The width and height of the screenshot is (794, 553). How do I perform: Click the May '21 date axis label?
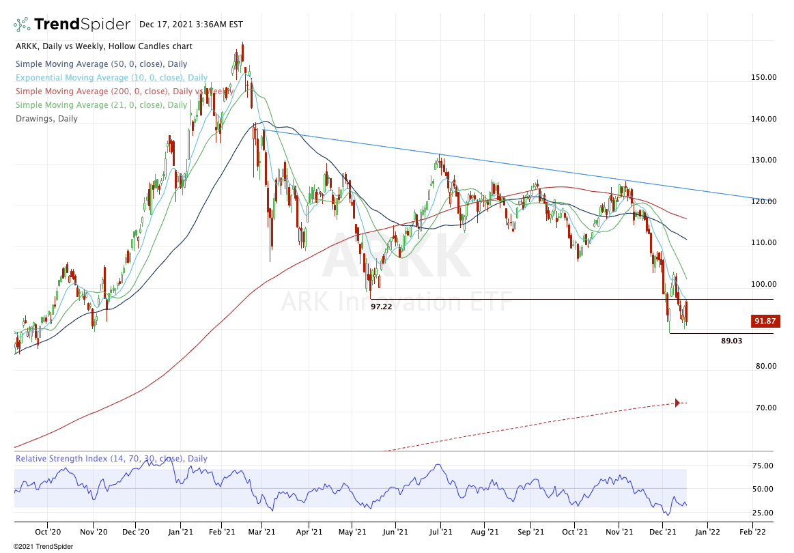(x=352, y=532)
